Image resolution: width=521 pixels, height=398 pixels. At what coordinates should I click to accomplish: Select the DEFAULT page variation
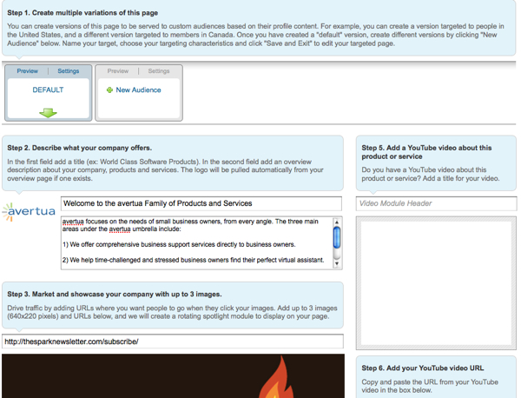[49, 90]
